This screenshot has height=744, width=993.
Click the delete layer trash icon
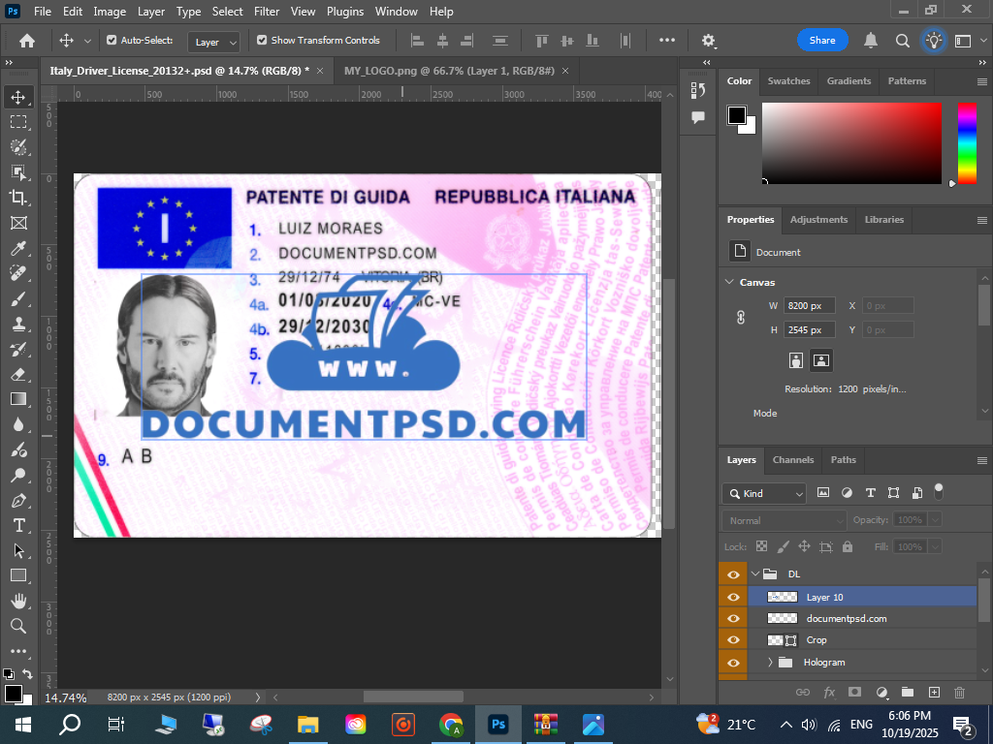click(x=959, y=692)
